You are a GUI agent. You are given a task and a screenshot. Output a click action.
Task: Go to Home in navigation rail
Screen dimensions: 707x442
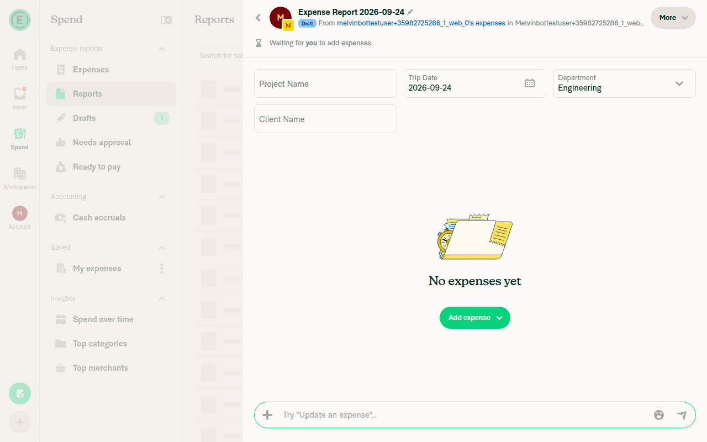(19, 59)
